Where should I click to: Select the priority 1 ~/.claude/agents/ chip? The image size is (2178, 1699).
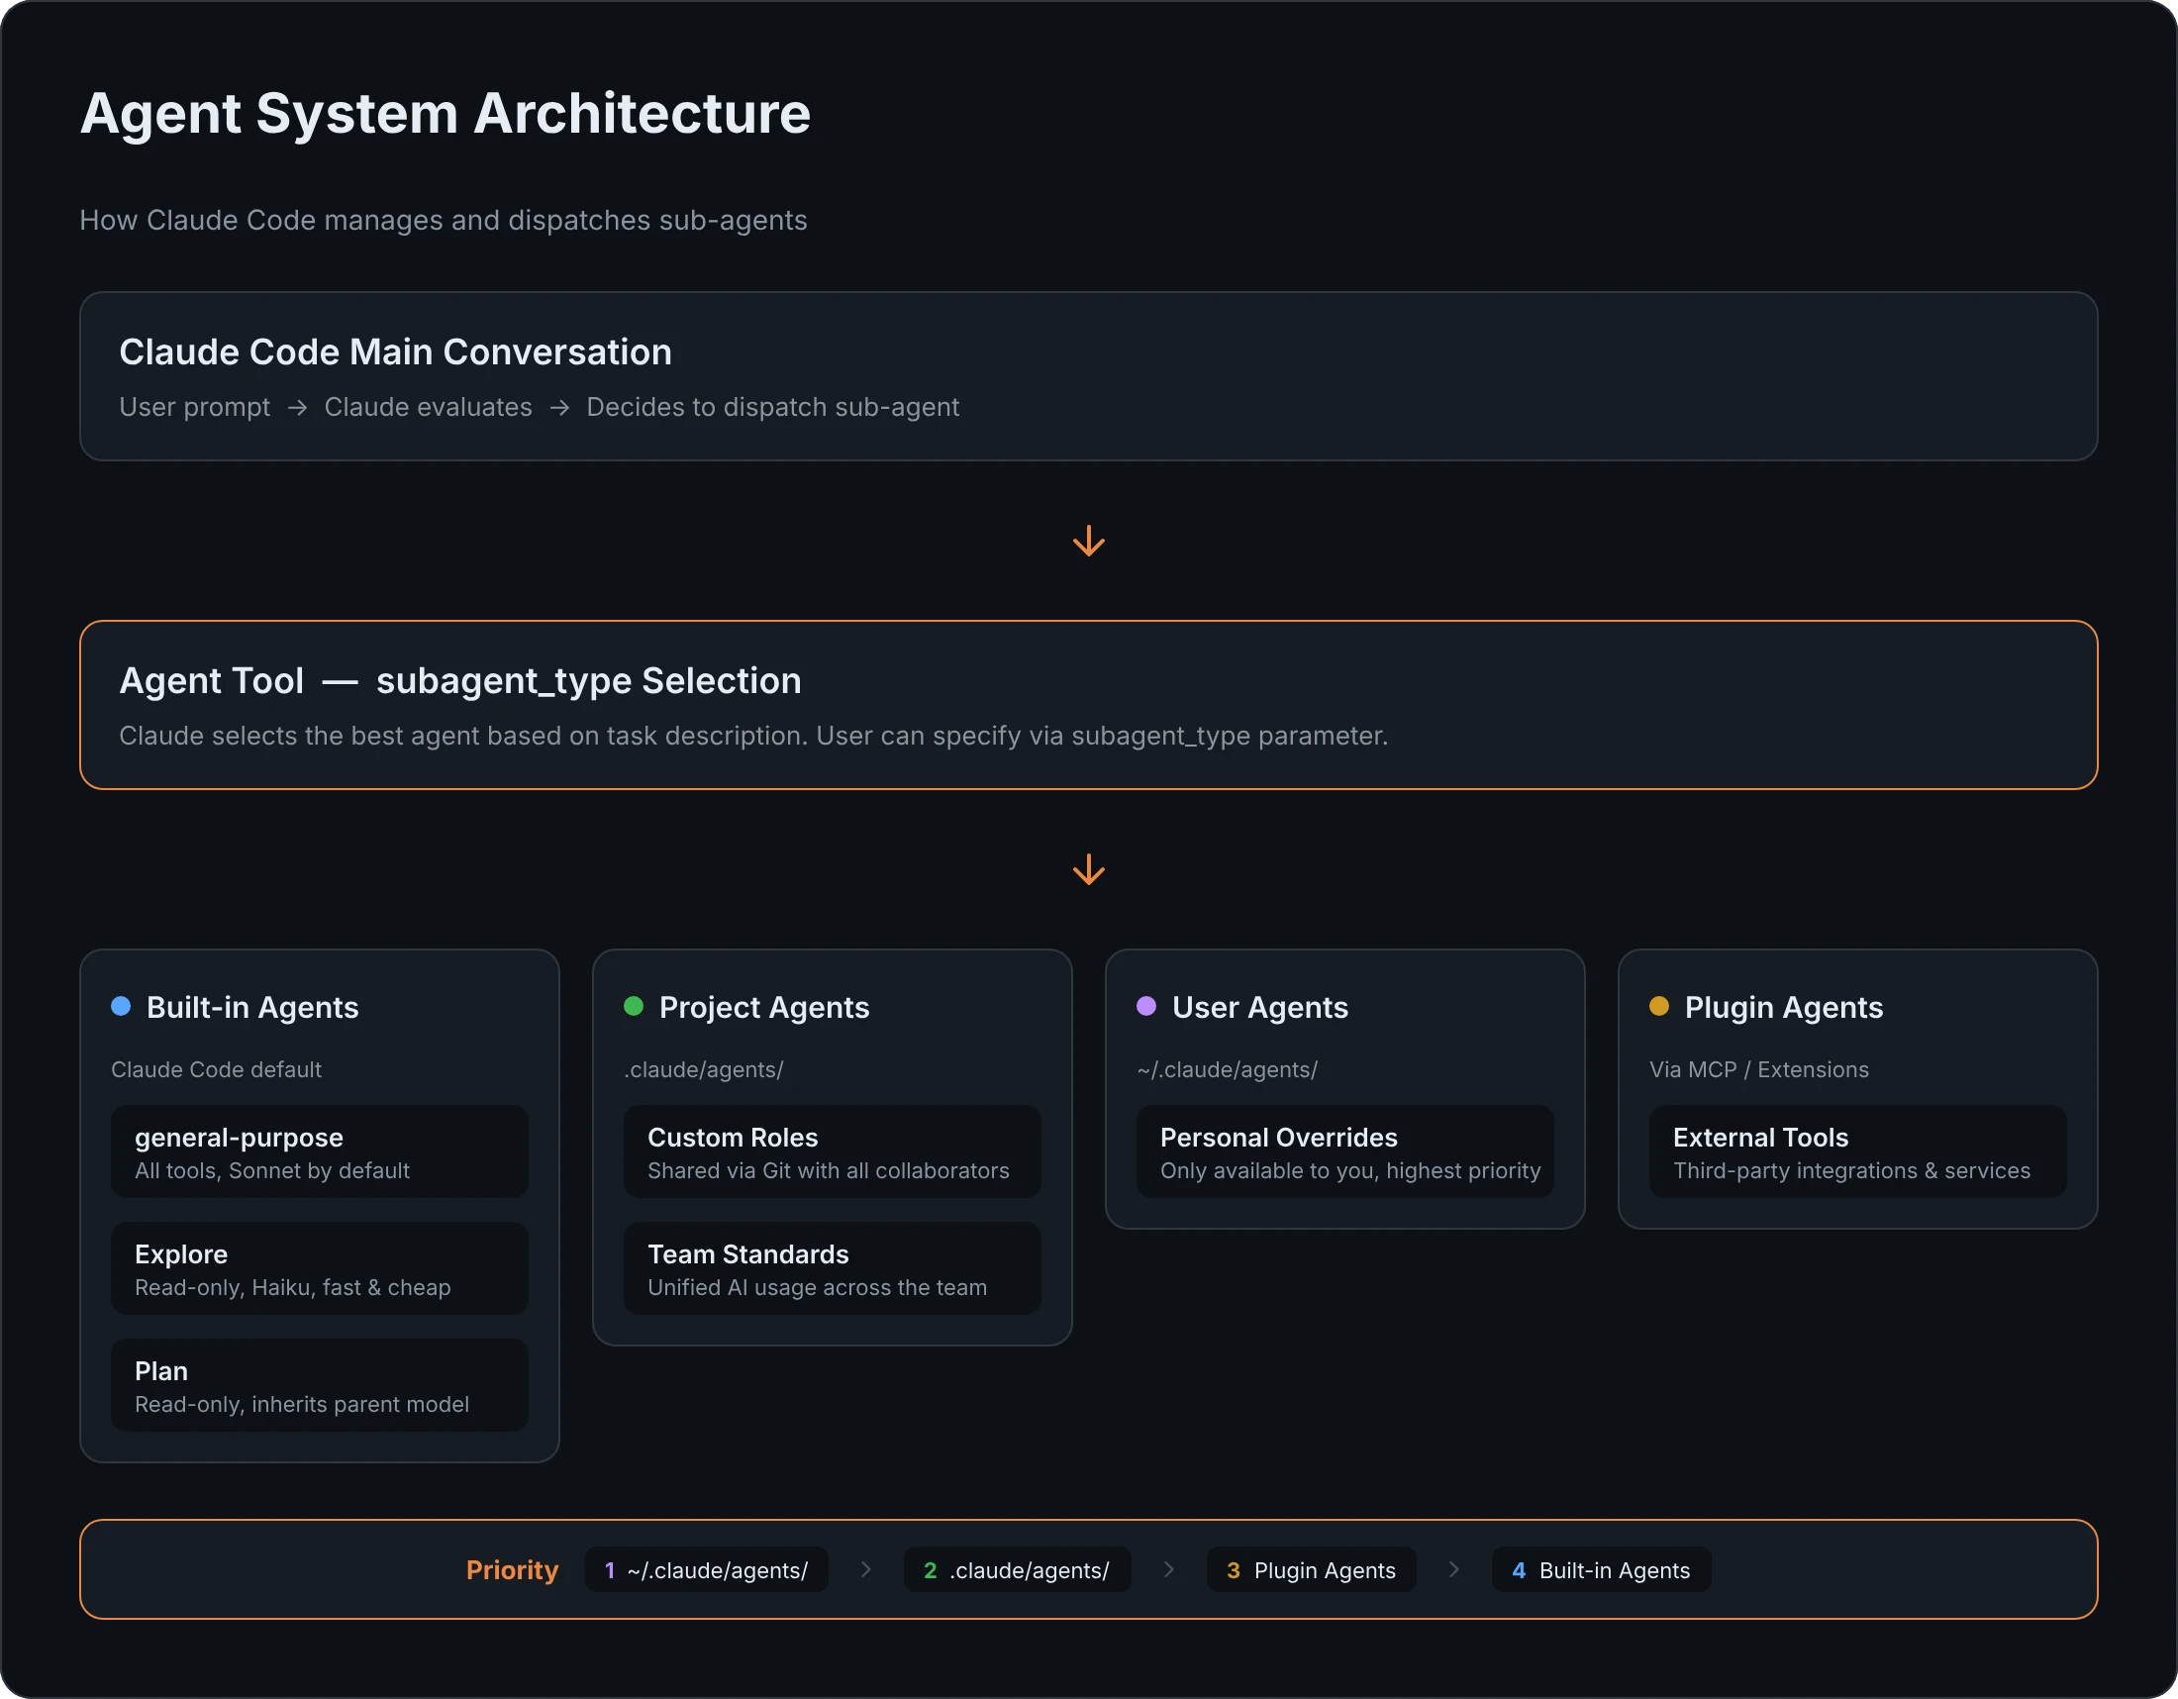coord(706,1570)
